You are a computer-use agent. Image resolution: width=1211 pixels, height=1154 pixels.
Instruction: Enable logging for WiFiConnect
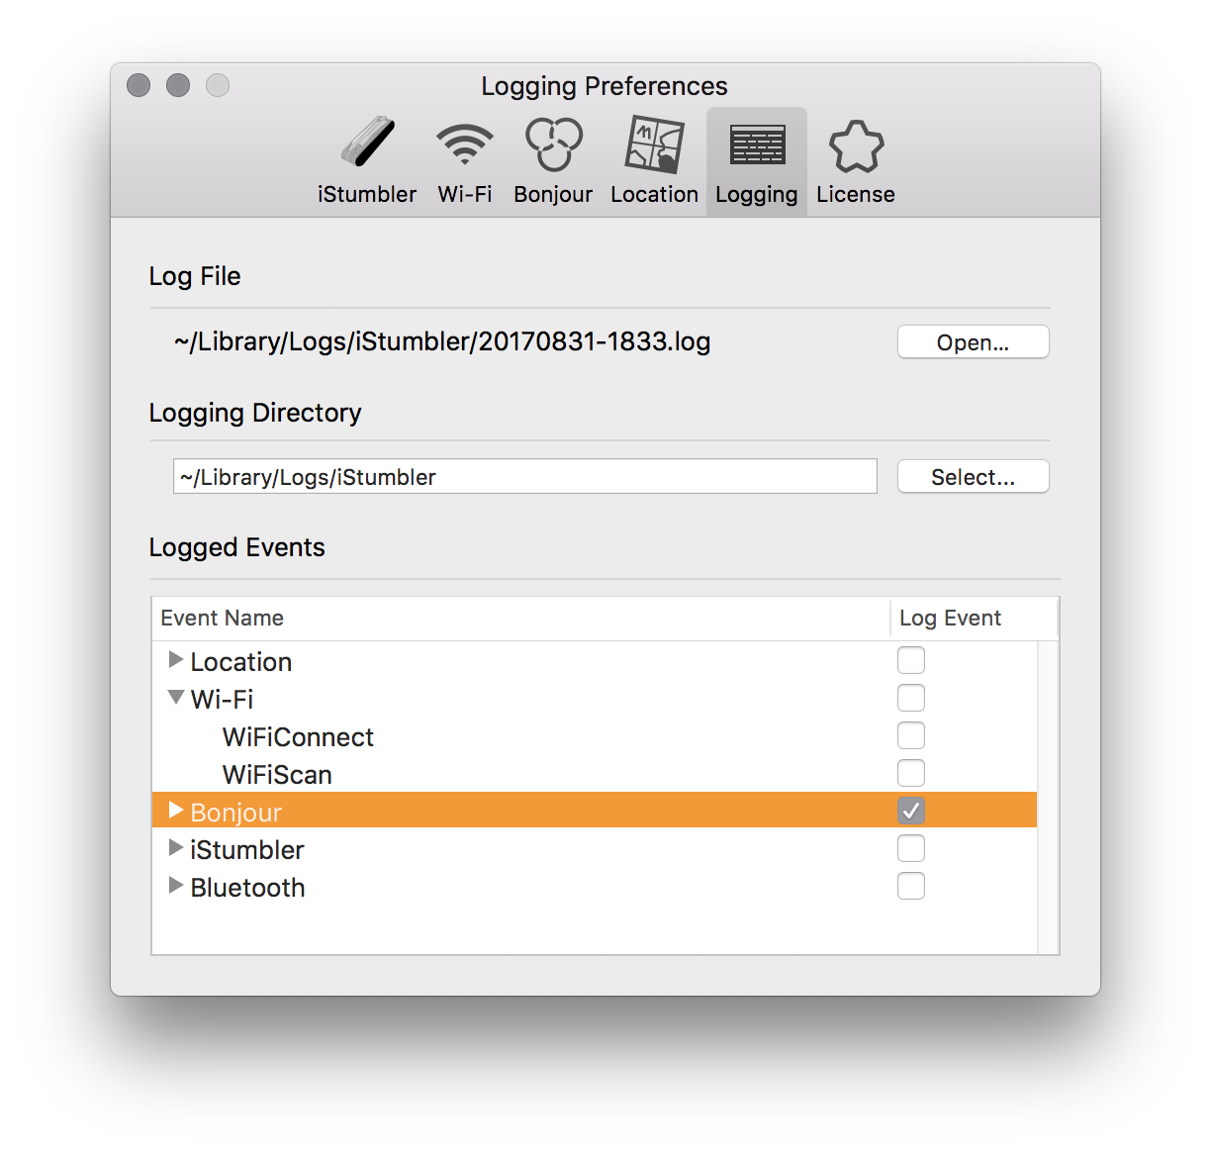(911, 735)
